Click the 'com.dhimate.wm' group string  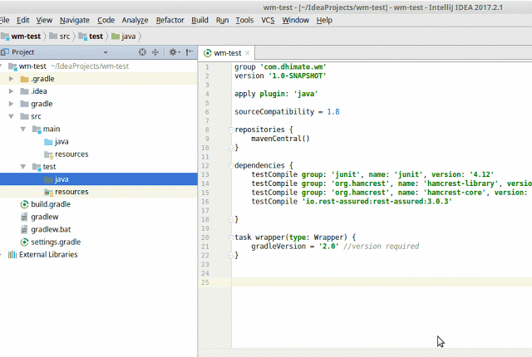pyautogui.click(x=293, y=66)
